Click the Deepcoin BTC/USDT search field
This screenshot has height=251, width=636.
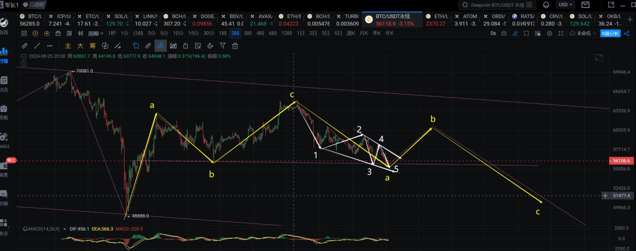(x=497, y=5)
